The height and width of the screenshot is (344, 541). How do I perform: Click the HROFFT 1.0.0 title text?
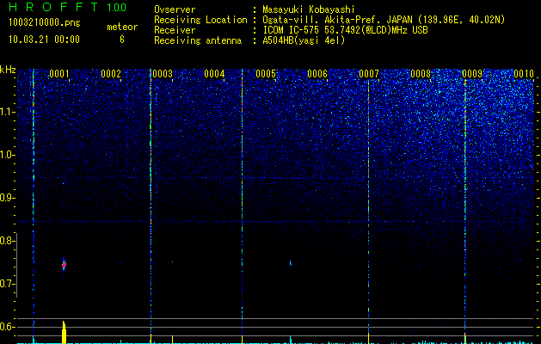(x=67, y=7)
